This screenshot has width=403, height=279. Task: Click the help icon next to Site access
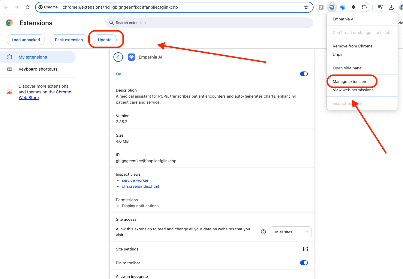click(x=263, y=232)
